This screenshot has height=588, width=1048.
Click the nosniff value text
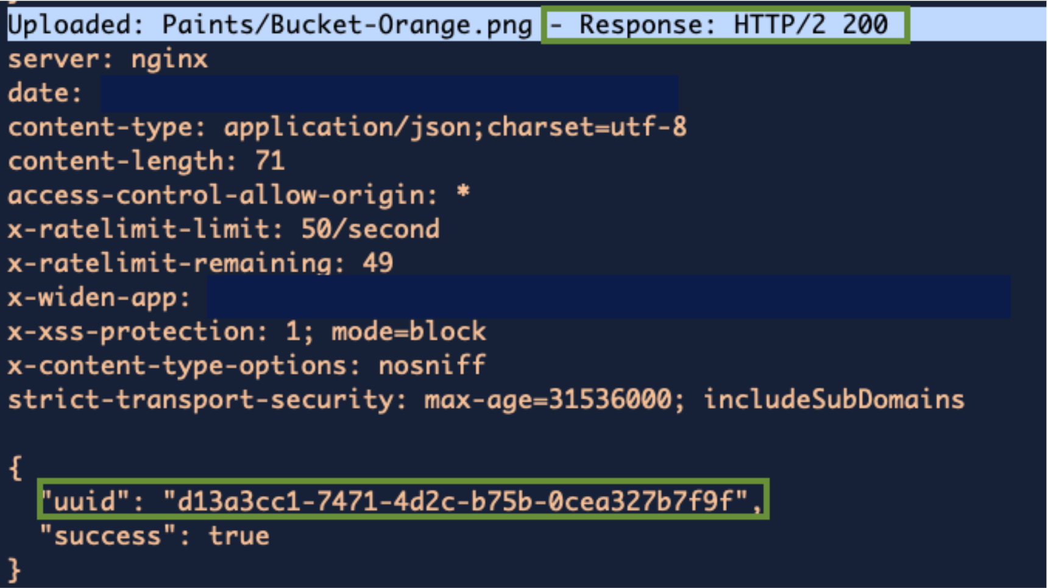pos(432,366)
